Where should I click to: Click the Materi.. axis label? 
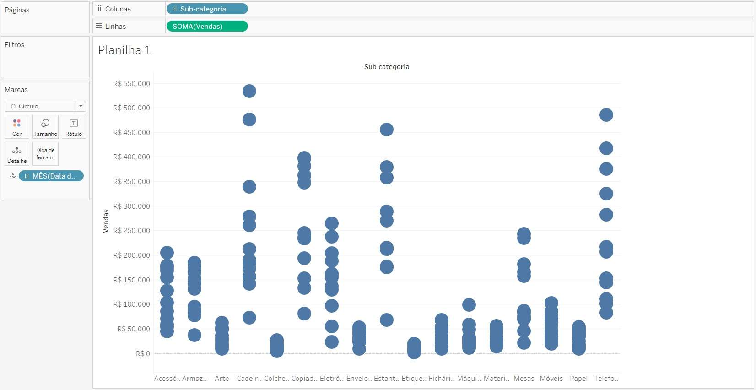click(497, 379)
